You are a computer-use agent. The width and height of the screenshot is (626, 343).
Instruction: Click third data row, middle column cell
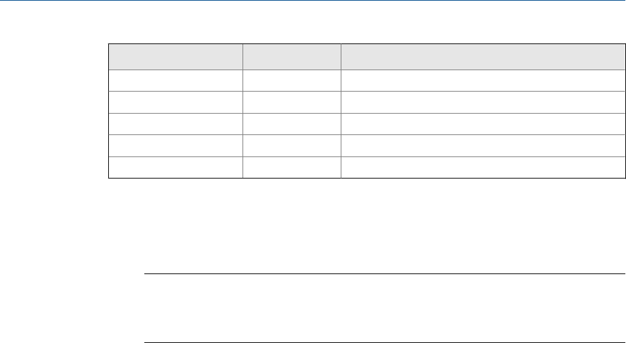pyautogui.click(x=291, y=124)
